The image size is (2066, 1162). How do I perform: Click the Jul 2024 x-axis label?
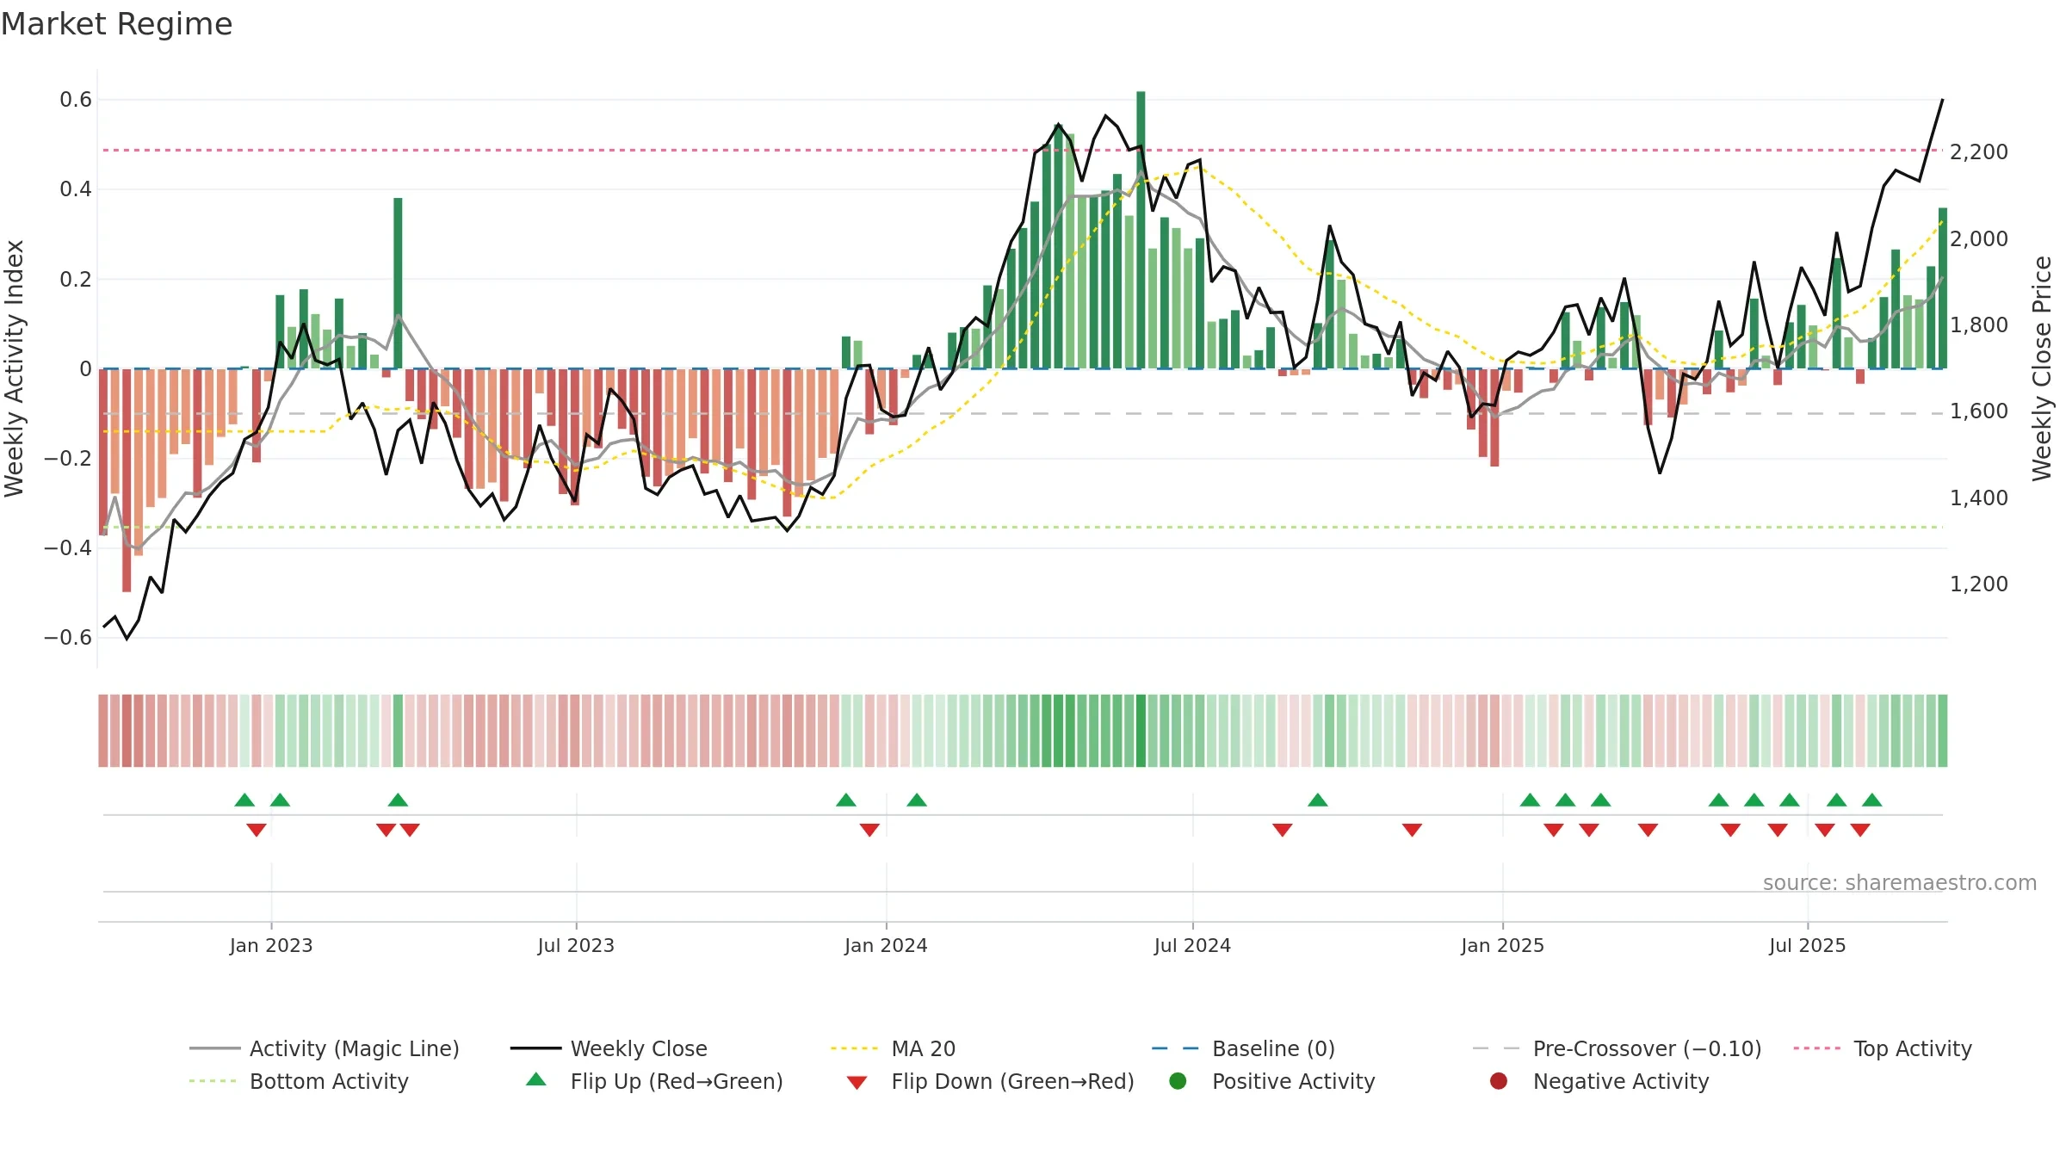pos(1192,945)
